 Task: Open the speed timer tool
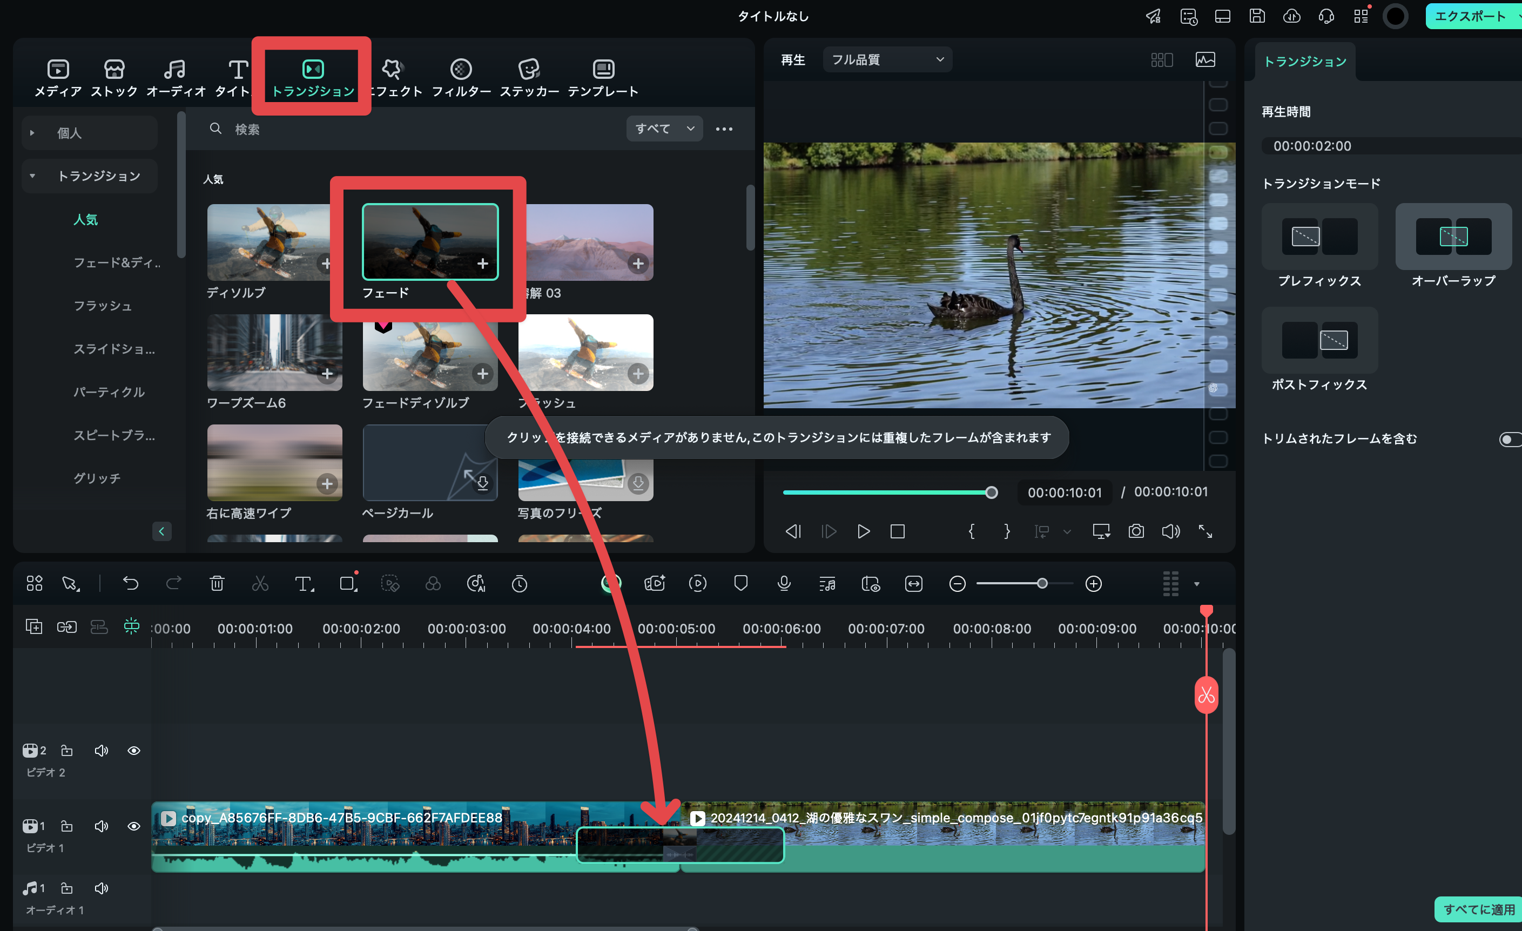pos(520,584)
